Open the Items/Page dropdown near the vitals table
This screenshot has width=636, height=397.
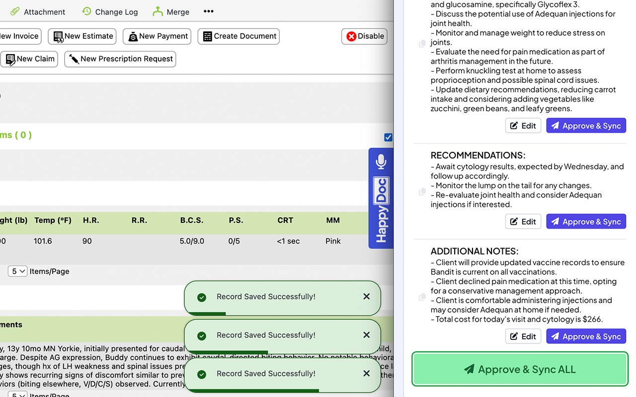click(17, 271)
